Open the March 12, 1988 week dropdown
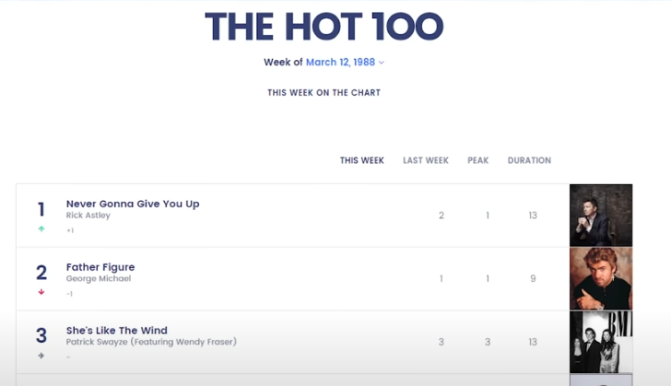 click(346, 63)
